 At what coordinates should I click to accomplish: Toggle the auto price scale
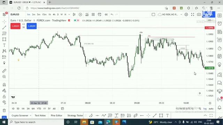point(211,109)
